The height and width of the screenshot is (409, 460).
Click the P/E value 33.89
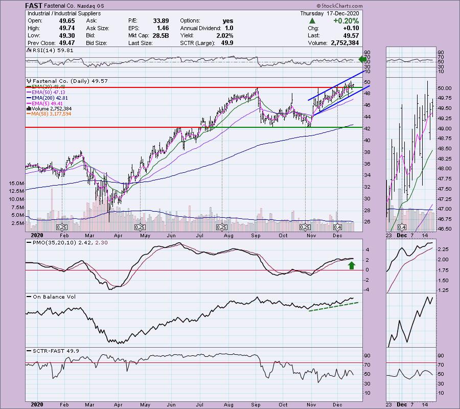tap(161, 21)
